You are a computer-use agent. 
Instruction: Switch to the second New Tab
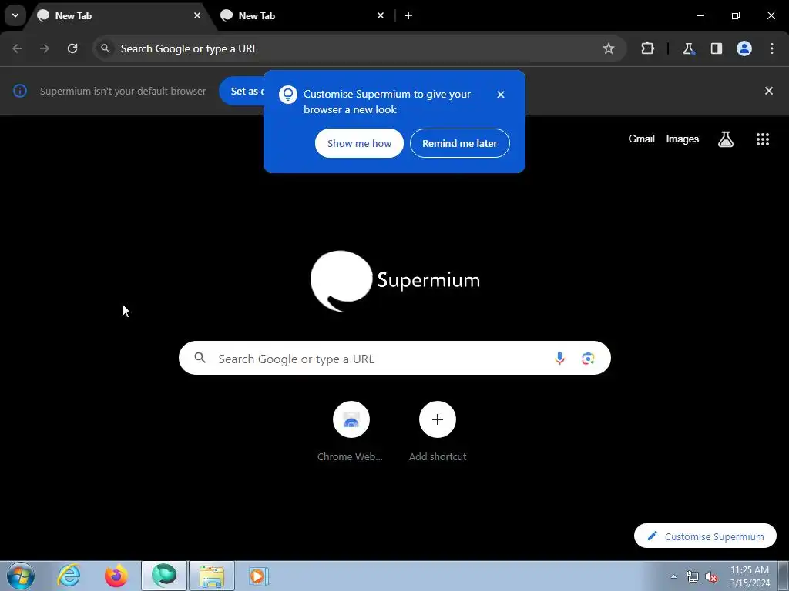[303, 15]
